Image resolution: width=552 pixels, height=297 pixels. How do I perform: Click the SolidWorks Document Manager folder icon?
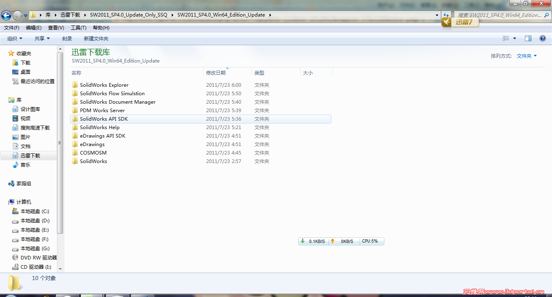(x=75, y=102)
